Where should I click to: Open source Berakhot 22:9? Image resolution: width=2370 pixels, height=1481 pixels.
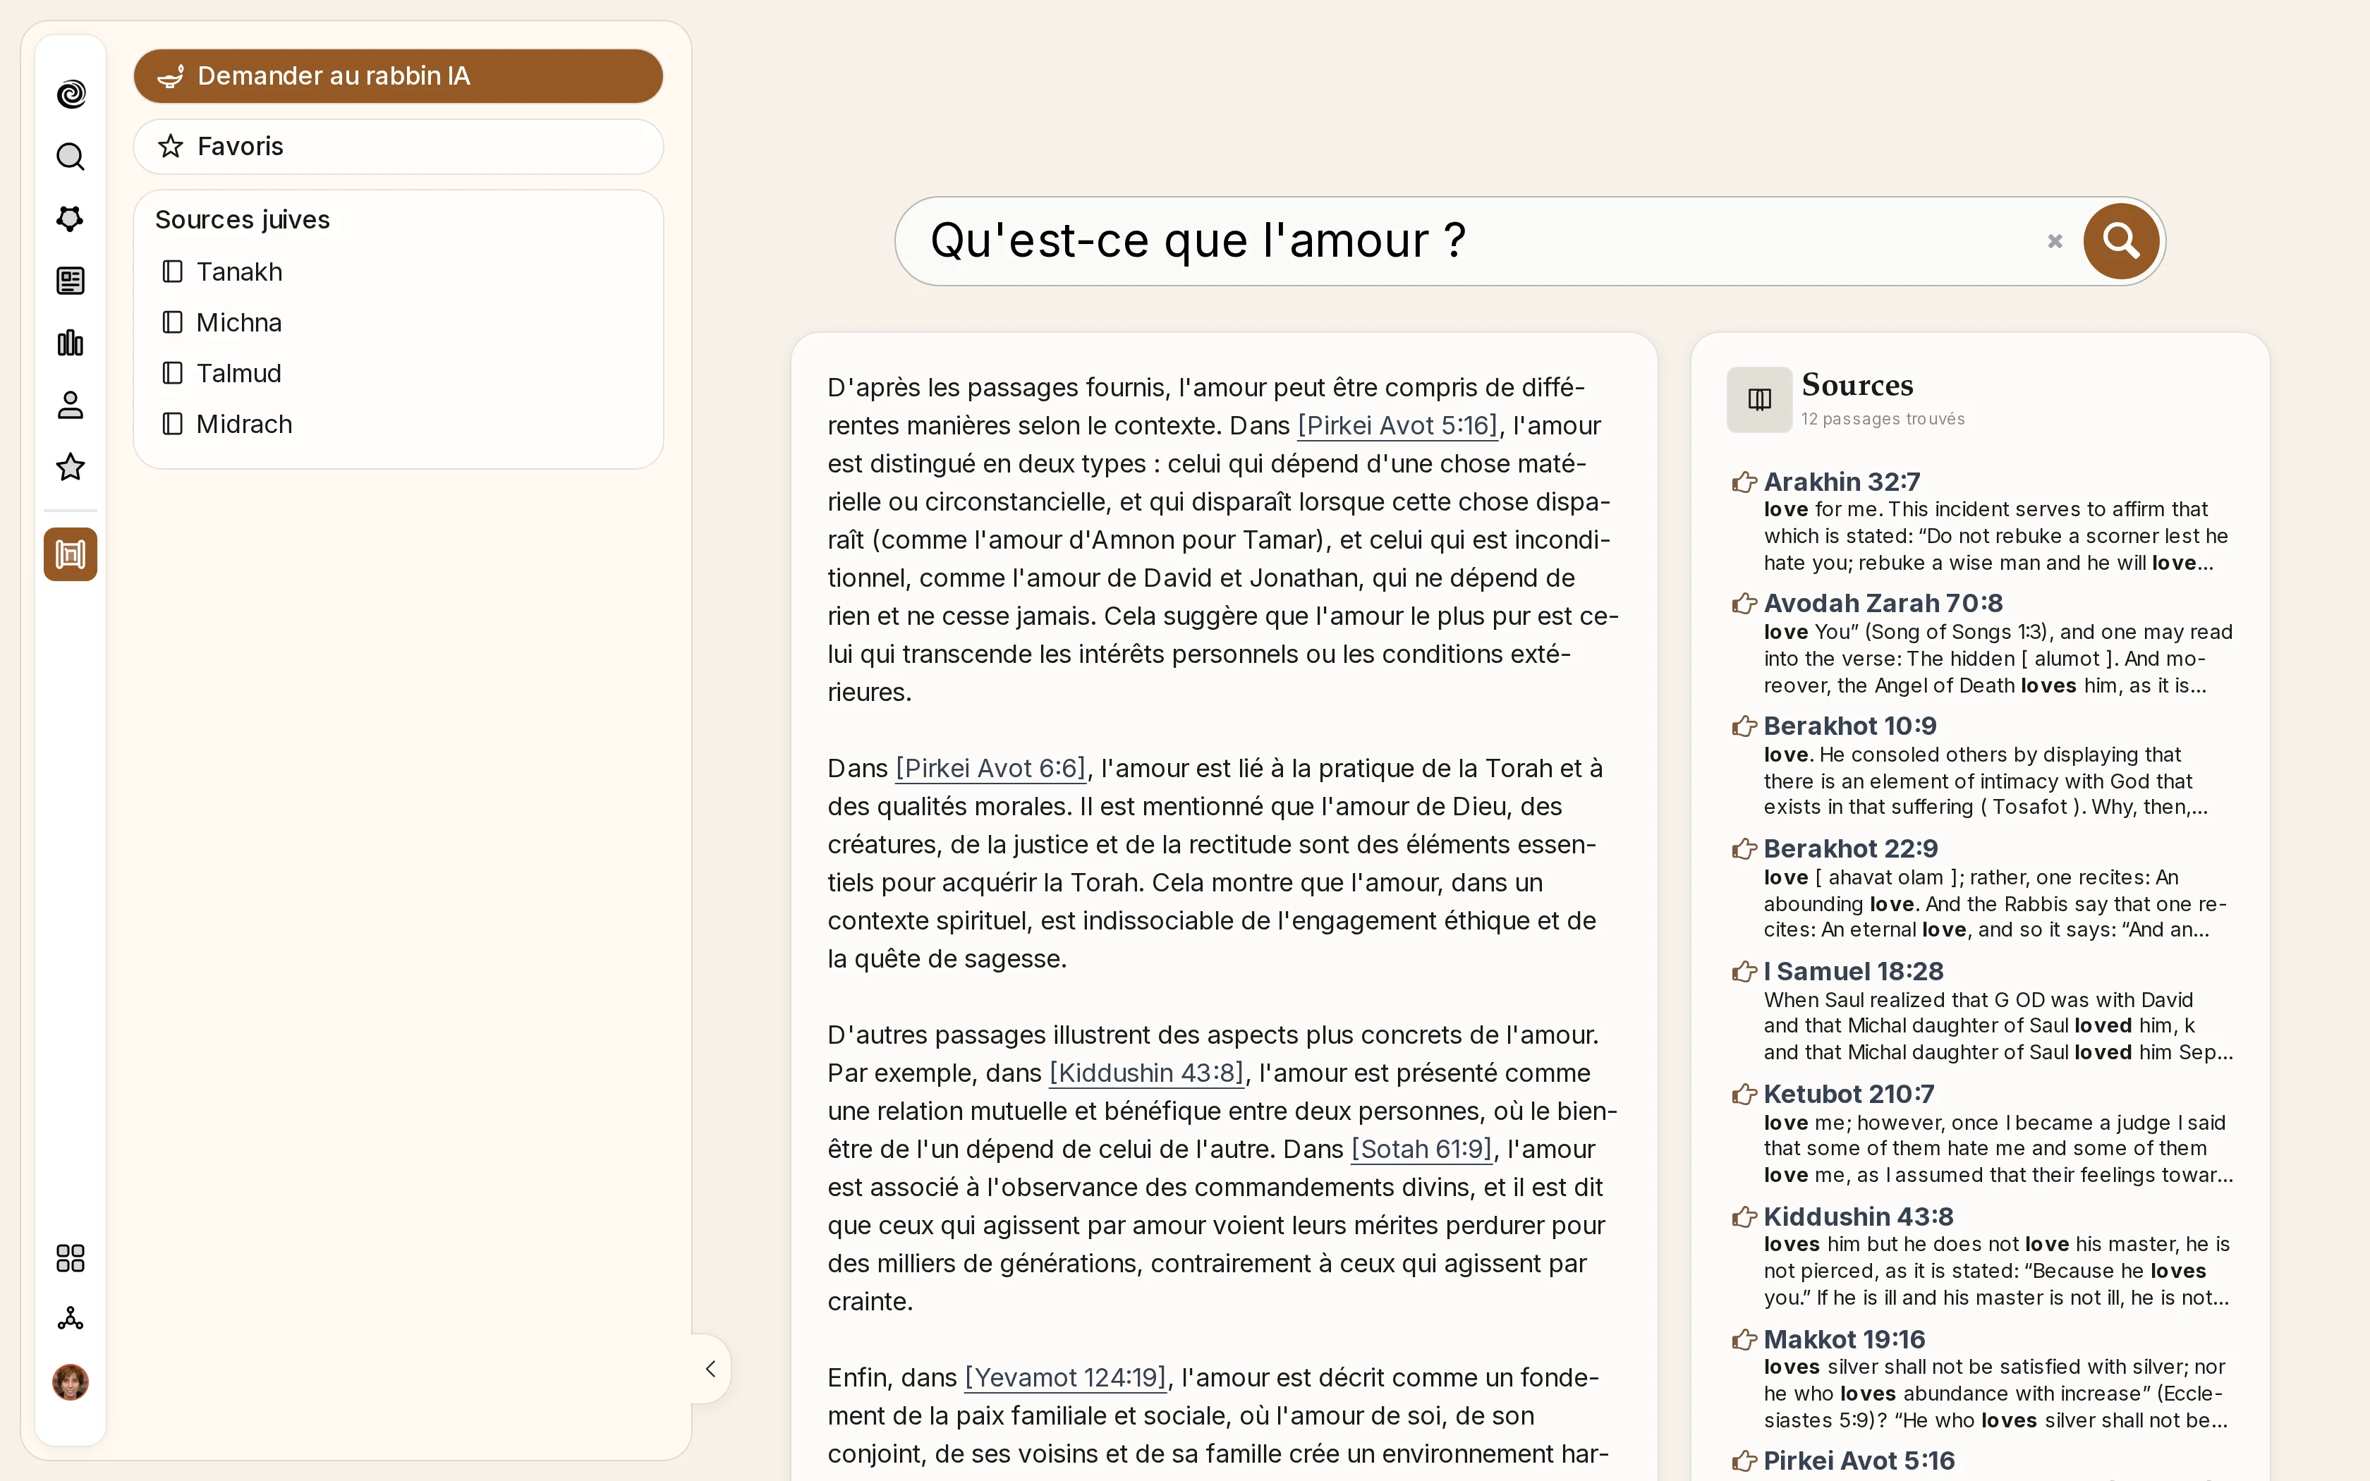pos(1851,848)
